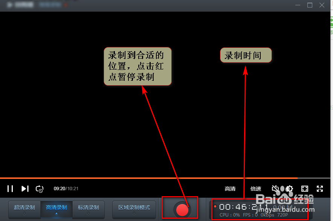Click the 录制时间 annotation label
333x221 pixels.
246,55
